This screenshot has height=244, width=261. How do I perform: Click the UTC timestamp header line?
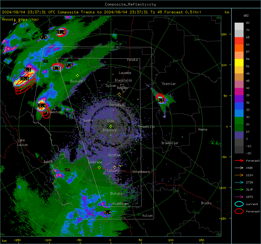click(101, 12)
